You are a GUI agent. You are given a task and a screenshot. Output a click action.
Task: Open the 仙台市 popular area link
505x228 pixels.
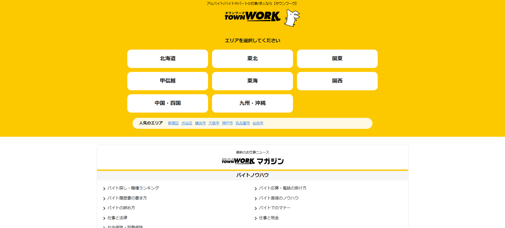pos(258,123)
